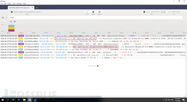Go forward with the right arrow

(6, 17)
